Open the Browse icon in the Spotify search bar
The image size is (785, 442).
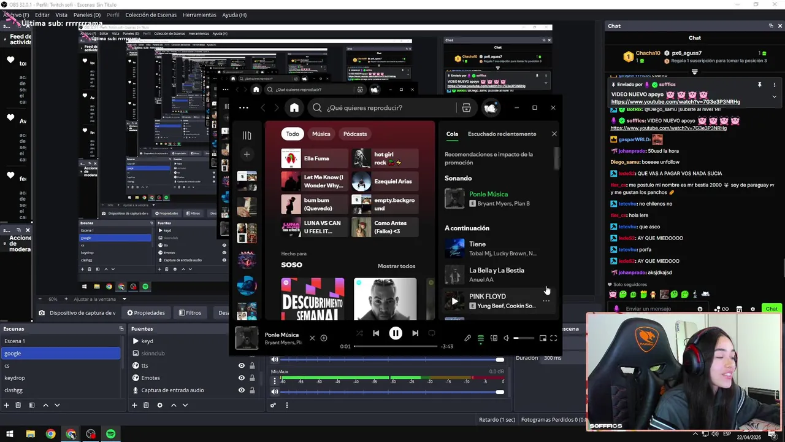point(466,107)
